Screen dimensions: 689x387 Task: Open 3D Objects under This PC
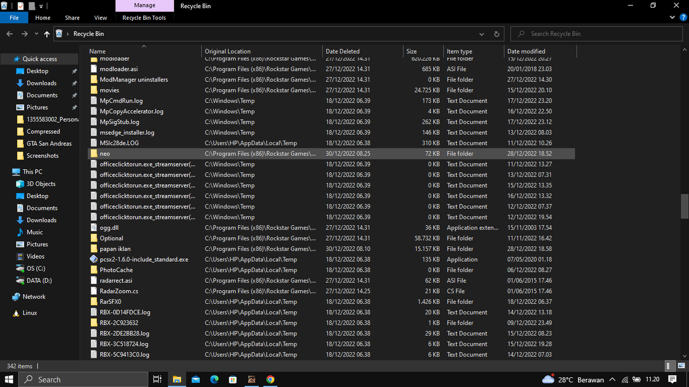click(x=41, y=184)
